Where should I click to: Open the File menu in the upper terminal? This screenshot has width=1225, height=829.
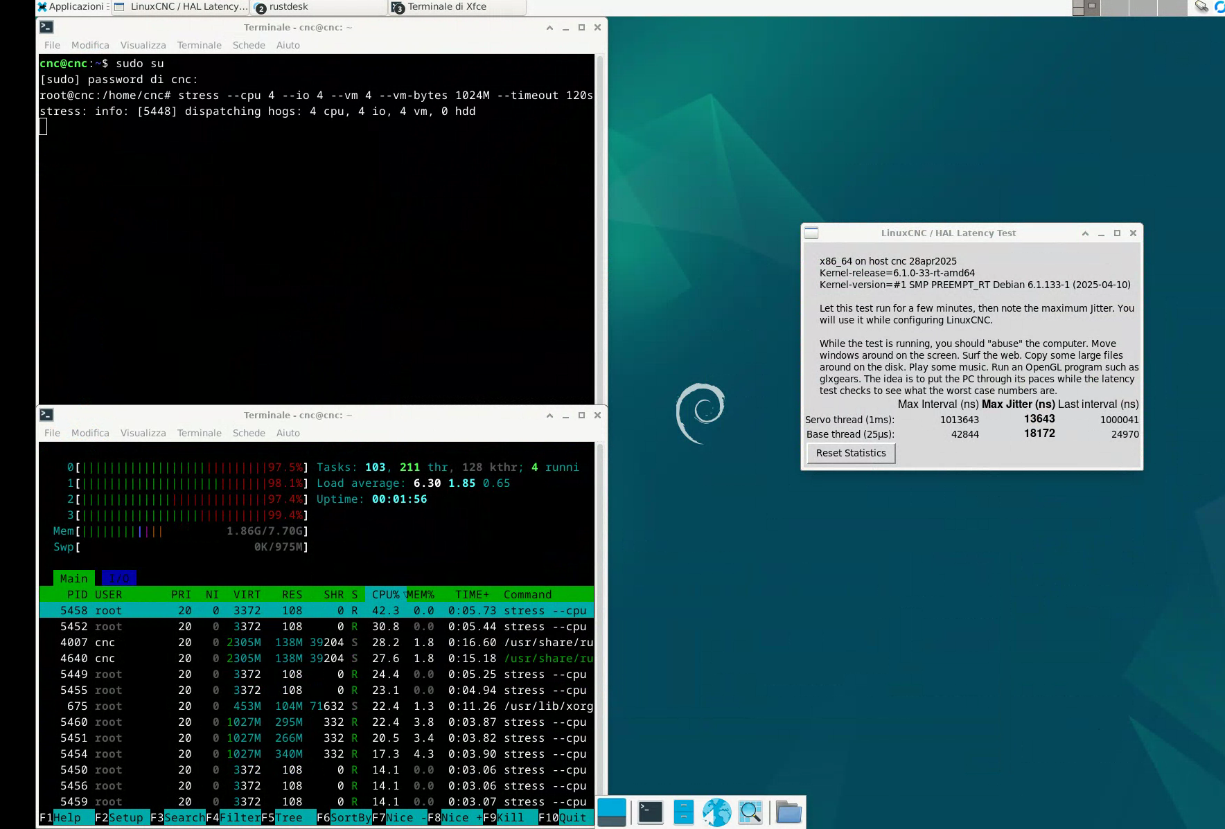(x=52, y=45)
